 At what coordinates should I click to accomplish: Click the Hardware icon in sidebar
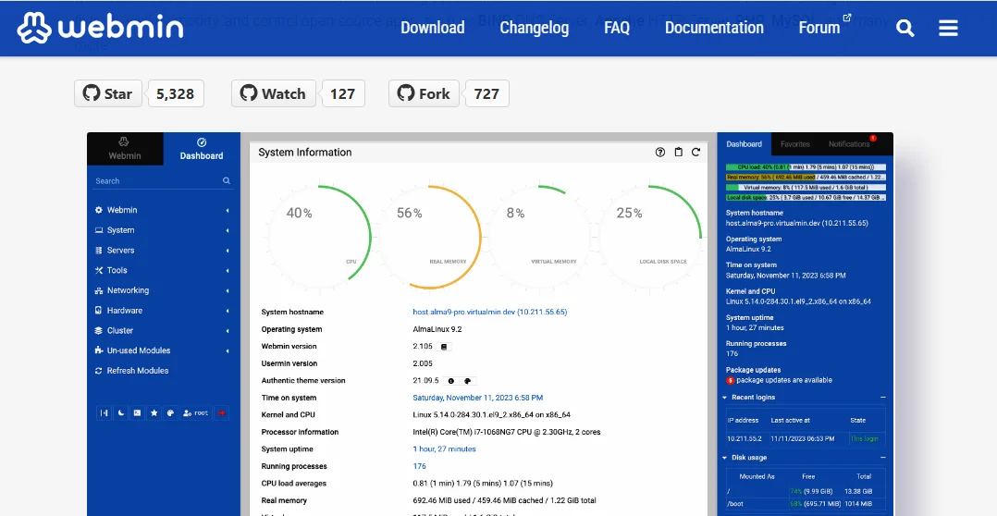99,310
